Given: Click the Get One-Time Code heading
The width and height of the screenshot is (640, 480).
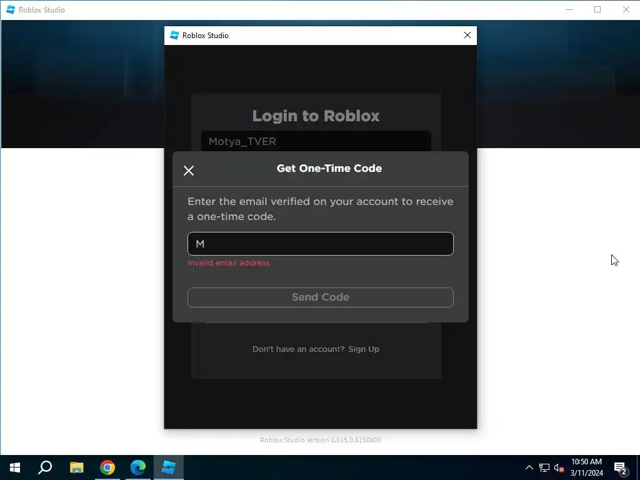Looking at the screenshot, I should pyautogui.click(x=329, y=168).
